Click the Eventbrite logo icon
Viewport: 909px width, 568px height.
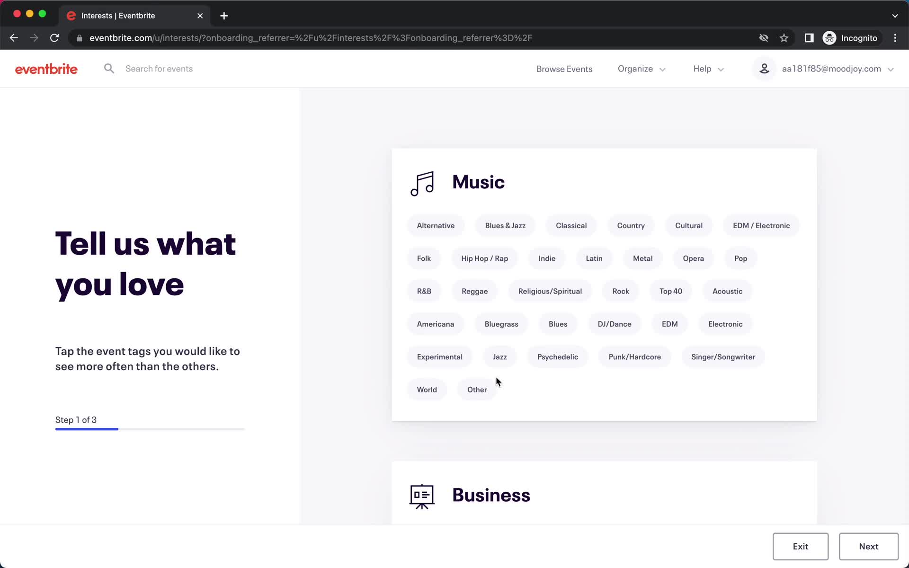coord(46,69)
